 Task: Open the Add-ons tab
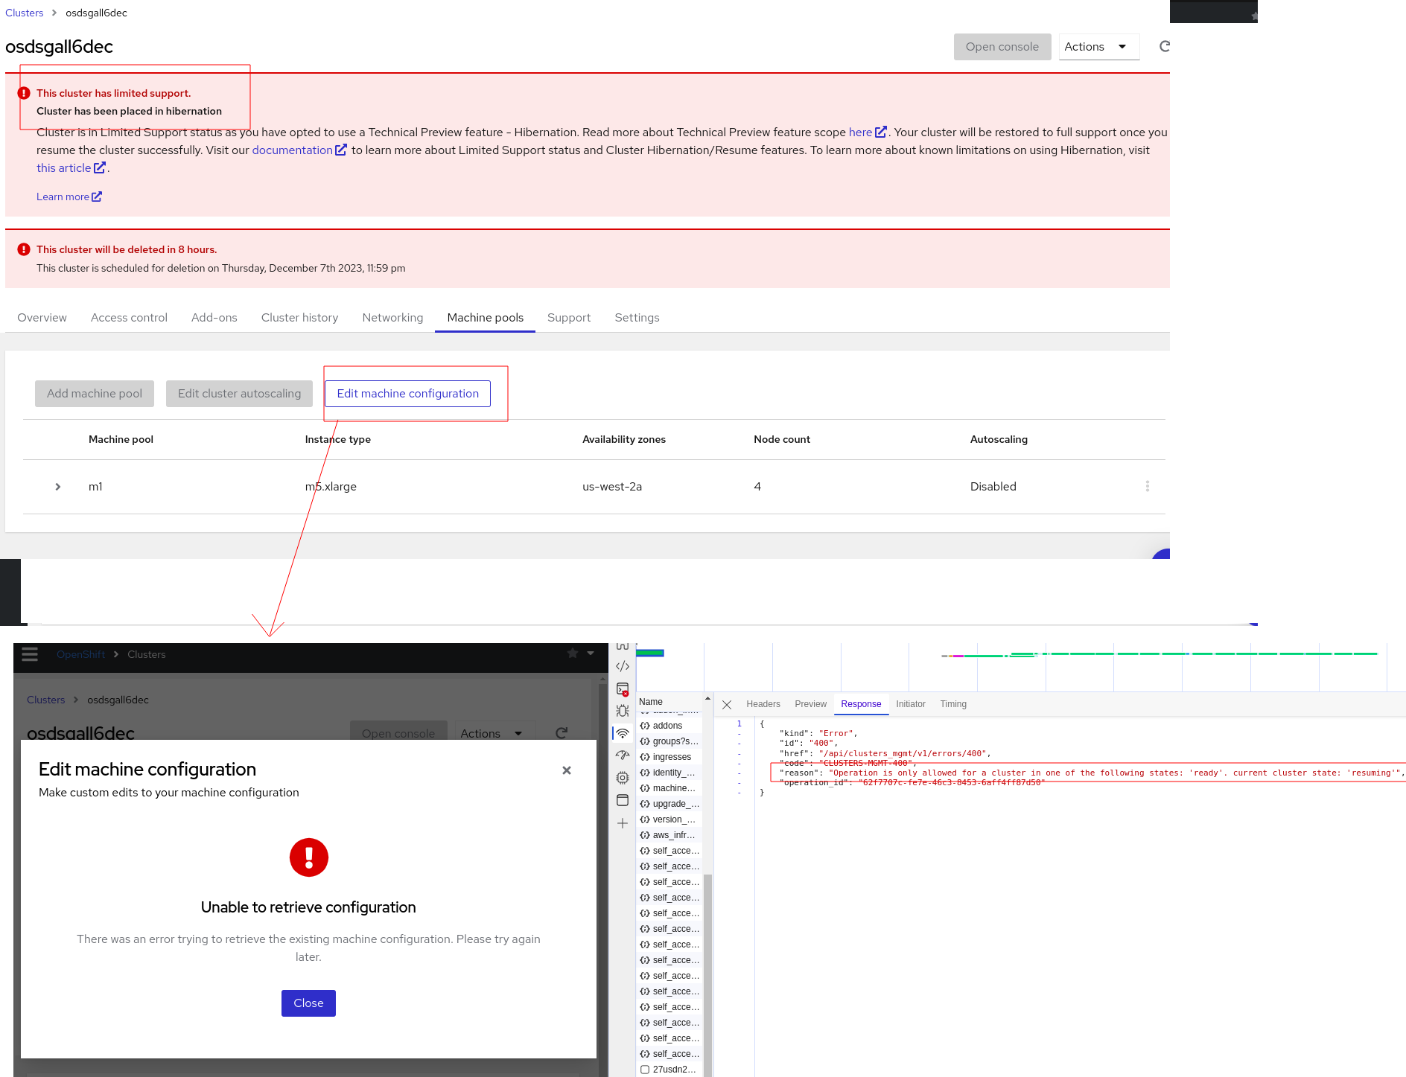pos(214,318)
